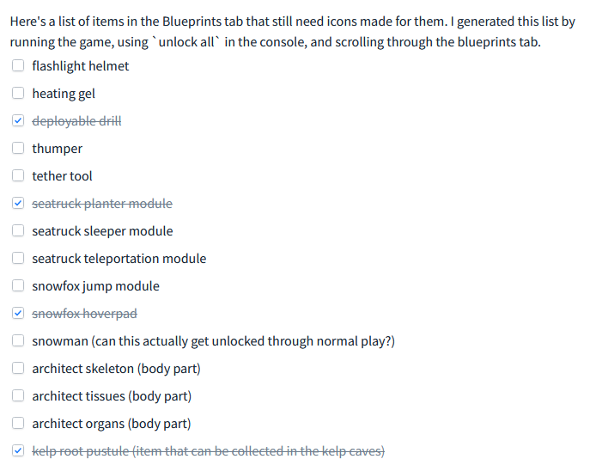Uncheck the kelp root pustule checkbox
The width and height of the screenshot is (590, 465).
click(x=18, y=450)
